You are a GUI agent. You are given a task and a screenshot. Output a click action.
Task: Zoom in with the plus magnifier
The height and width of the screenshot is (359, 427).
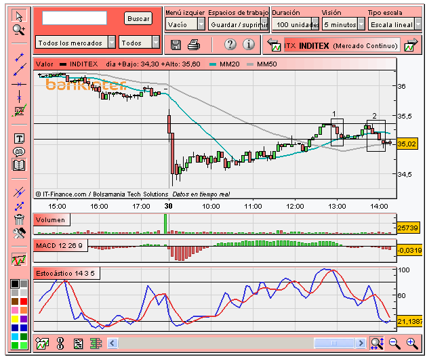[412, 343]
